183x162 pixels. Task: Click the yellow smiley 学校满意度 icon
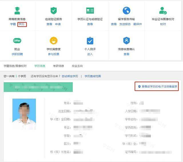pyautogui.click(x=53, y=41)
